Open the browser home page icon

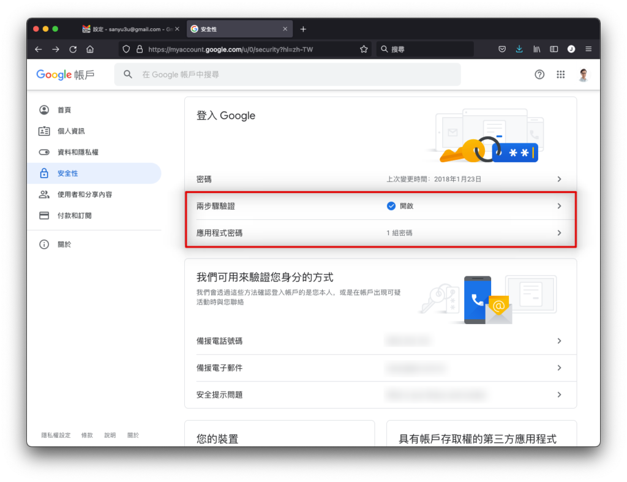pos(90,49)
